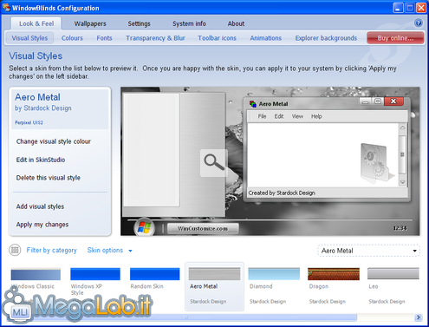
Task: Switch to the Wallpapers tab
Action: [90, 23]
